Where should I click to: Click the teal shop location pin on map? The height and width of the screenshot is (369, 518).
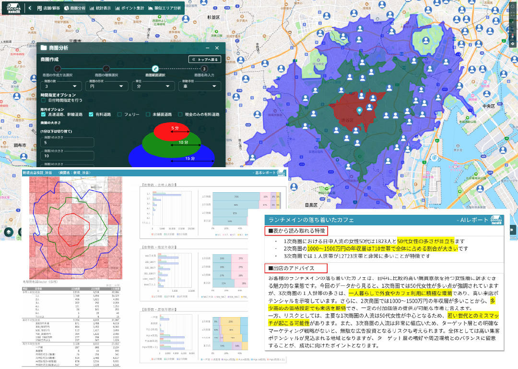click(359, 111)
